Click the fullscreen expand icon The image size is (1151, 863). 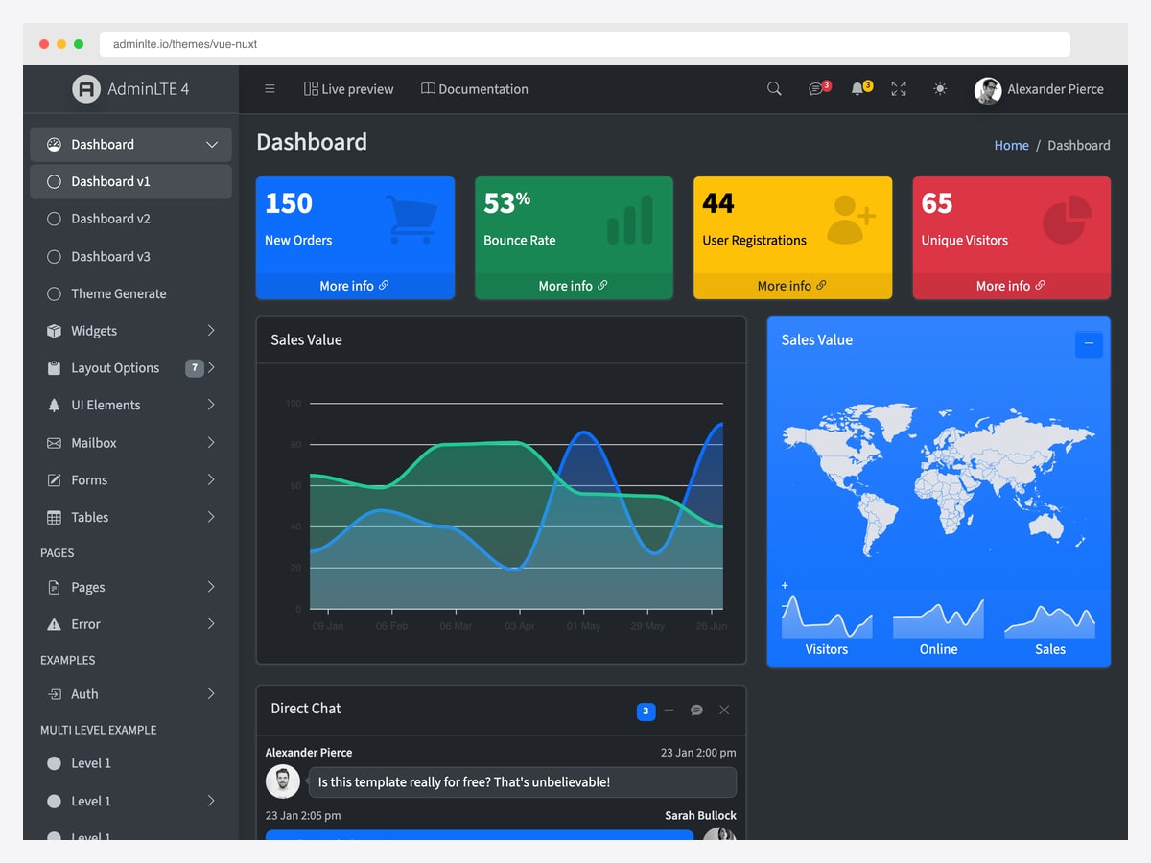[x=899, y=88]
